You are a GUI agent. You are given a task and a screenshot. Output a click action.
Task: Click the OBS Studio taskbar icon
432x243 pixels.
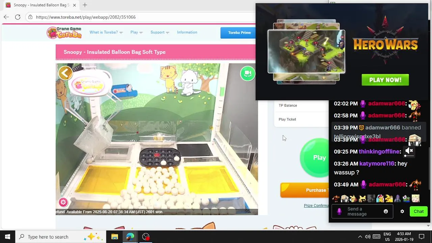tap(146, 237)
